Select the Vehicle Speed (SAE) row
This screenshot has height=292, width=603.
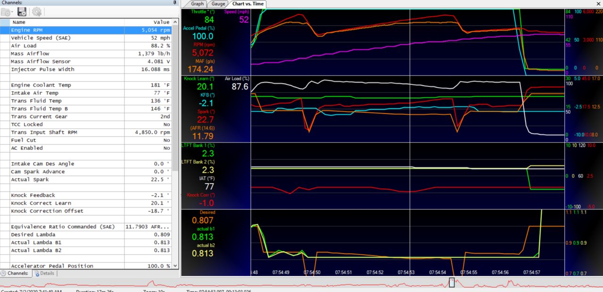pos(86,38)
